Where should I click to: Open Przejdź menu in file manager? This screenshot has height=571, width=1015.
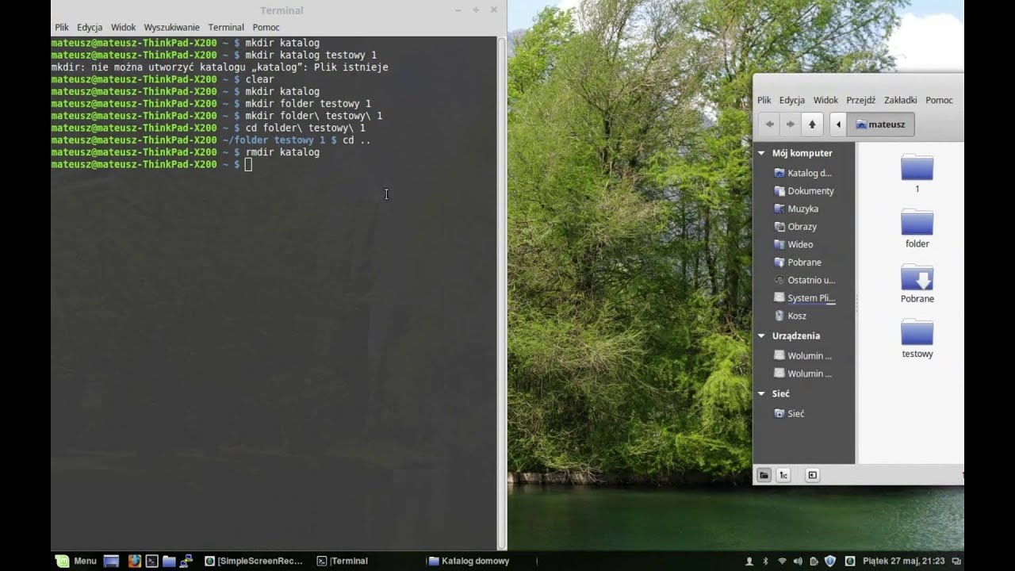coord(861,100)
